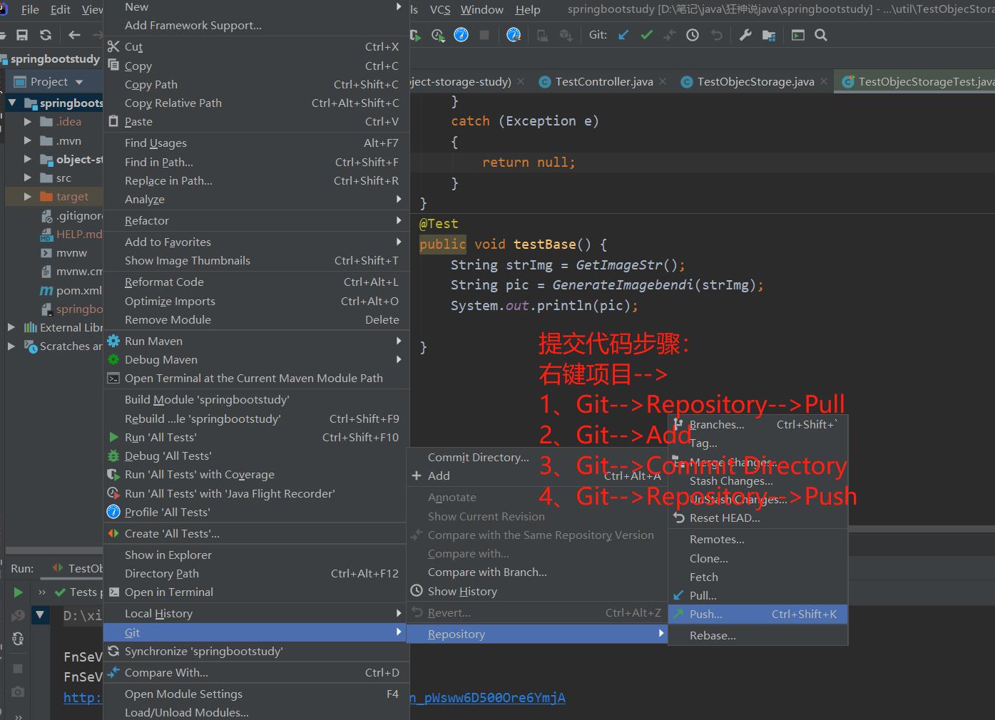Viewport: 995px width, 720px height.
Task: Open Project Structure toolbar icon
Action: point(769,35)
